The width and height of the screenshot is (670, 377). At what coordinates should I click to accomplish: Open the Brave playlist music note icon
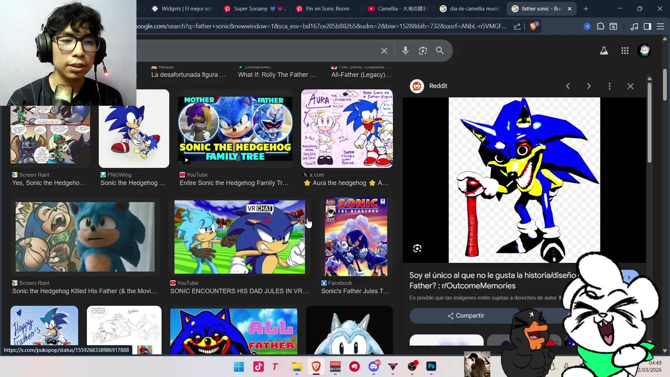[x=634, y=26]
